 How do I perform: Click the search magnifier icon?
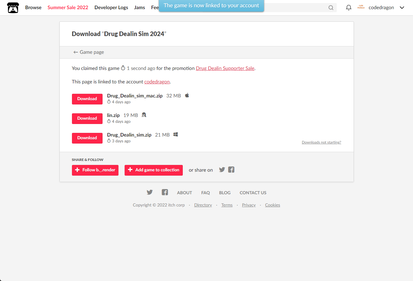coord(331,8)
